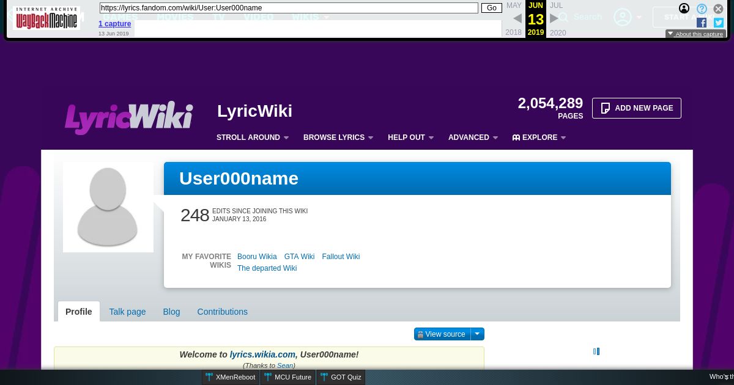Go to next capture arrow
Screen dimensions: 734x385
tap(554, 18)
